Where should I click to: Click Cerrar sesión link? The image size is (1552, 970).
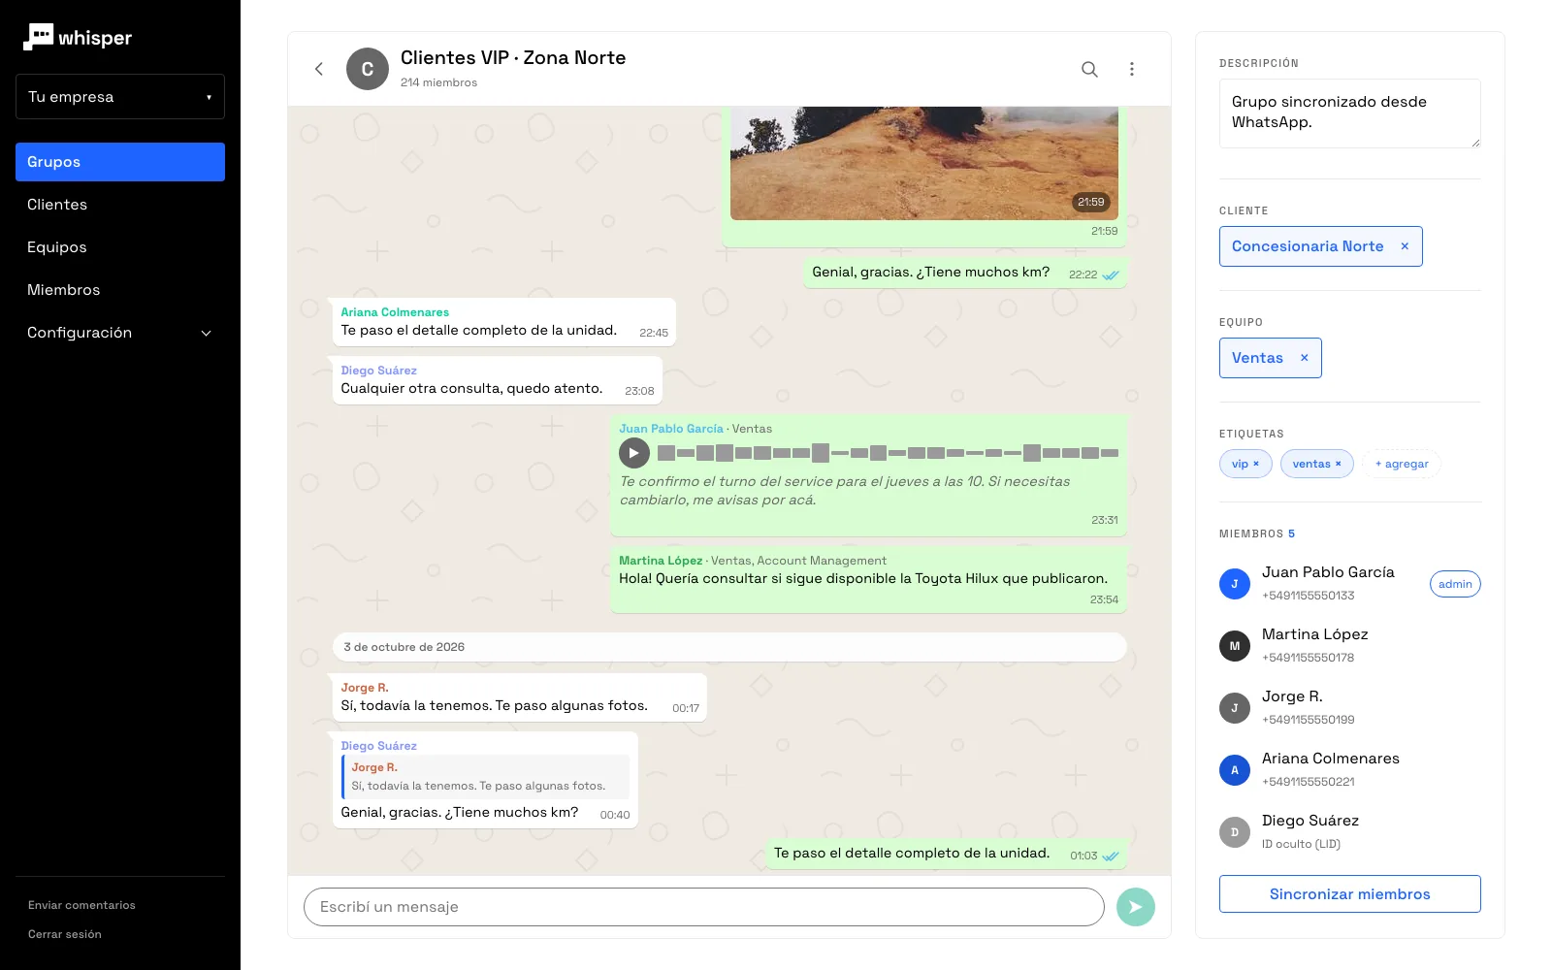[x=65, y=934]
